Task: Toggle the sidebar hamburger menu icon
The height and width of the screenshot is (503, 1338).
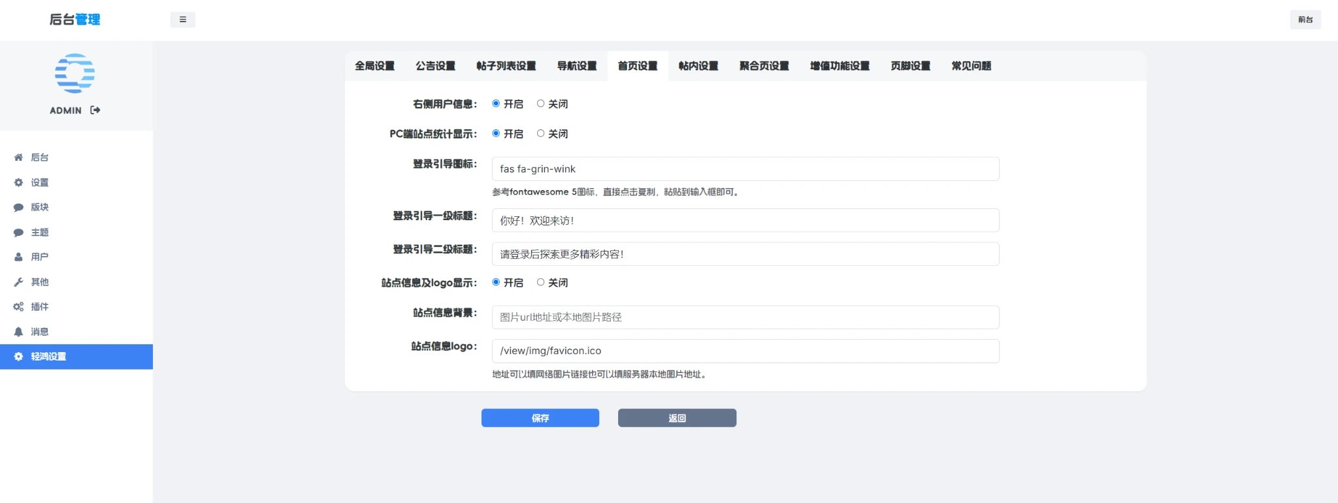Action: [183, 20]
